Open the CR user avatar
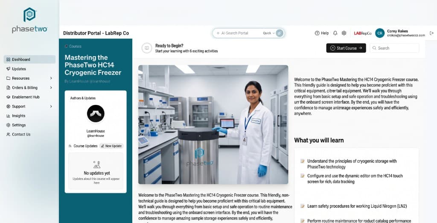 379,33
